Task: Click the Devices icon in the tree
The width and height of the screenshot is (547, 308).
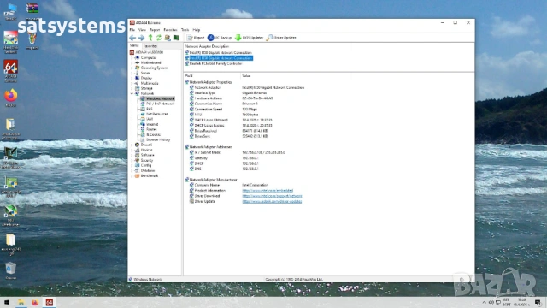Action: tap(137, 150)
